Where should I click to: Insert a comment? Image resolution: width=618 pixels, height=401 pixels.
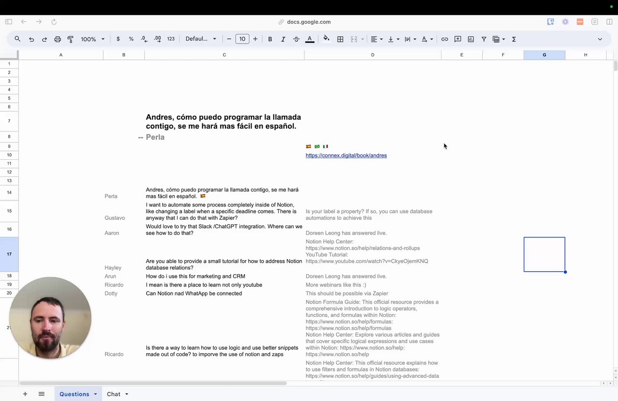[458, 39]
